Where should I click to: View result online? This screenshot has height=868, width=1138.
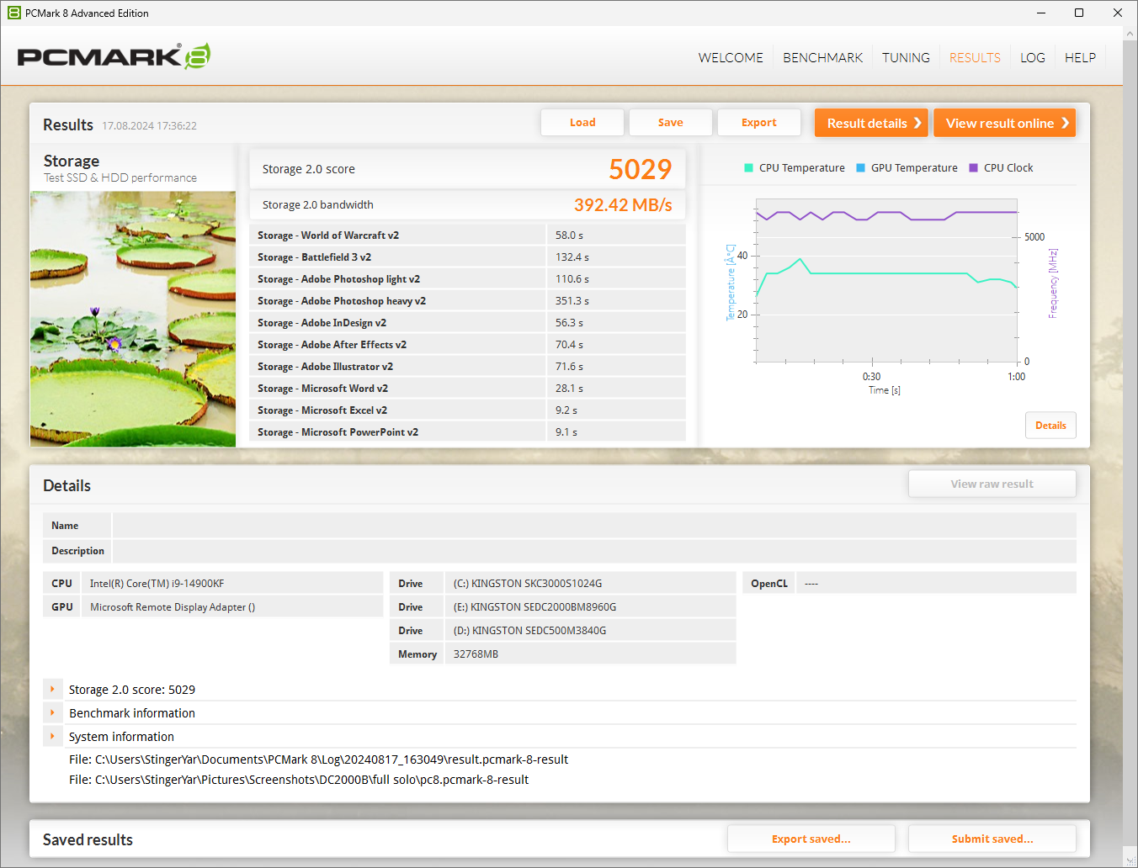tap(1004, 123)
